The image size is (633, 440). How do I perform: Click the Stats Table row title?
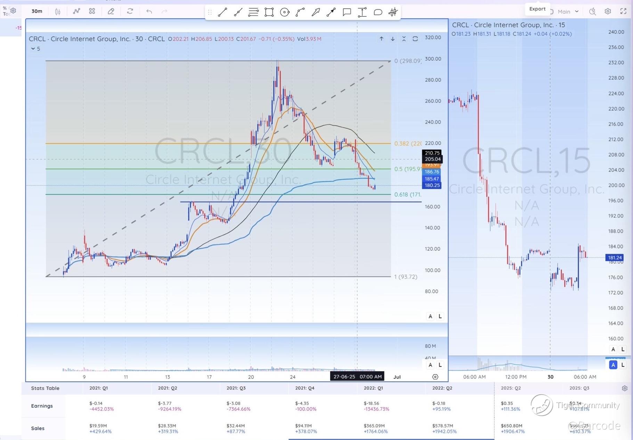45,388
